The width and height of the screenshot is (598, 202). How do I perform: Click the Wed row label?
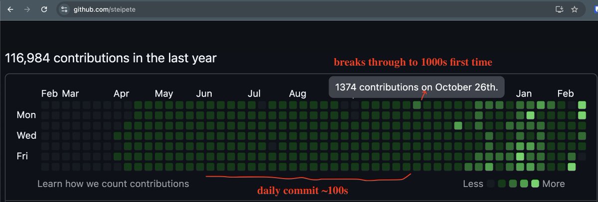(26, 135)
